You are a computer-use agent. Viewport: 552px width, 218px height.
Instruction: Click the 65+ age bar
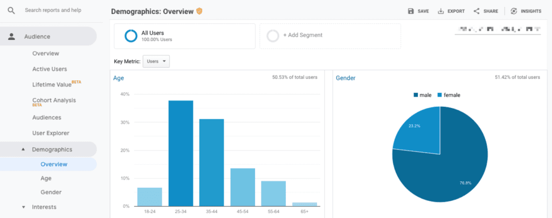305,205
